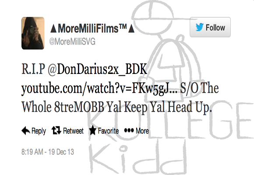
Task: Open MoreMilliFilms profile picture
Action: click(x=33, y=33)
